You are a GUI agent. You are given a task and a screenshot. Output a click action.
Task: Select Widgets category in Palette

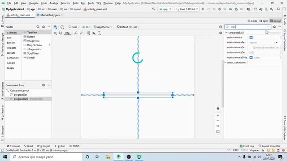(x=11, y=48)
